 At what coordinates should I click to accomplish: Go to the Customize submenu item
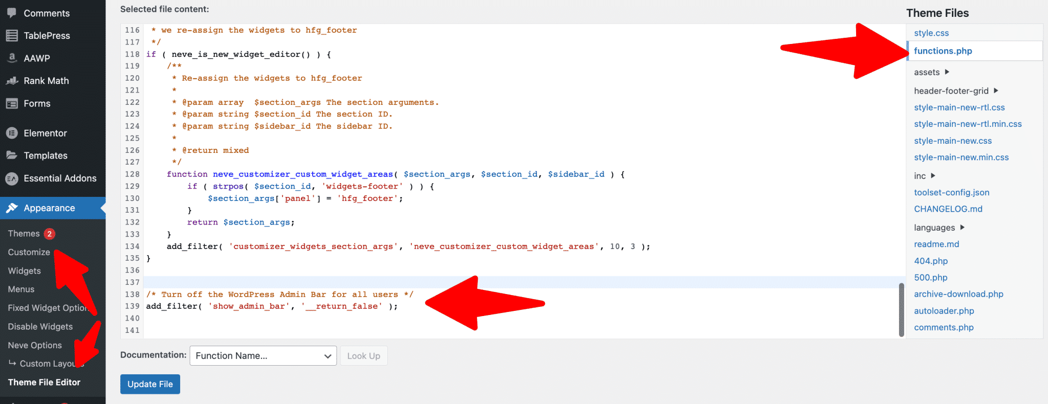click(29, 252)
